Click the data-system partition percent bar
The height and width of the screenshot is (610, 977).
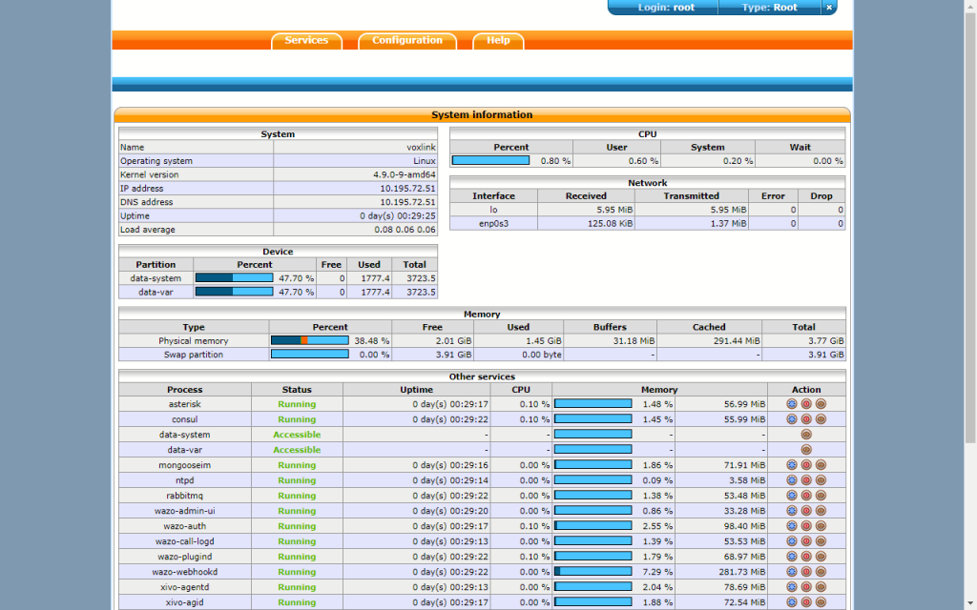point(235,277)
